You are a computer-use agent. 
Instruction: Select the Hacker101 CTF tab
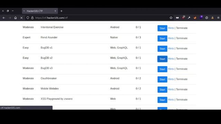[40, 11]
